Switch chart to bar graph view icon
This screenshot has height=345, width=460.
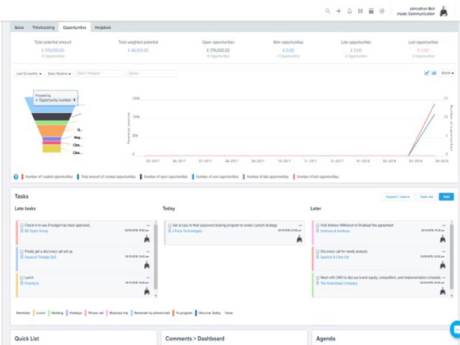434,73
